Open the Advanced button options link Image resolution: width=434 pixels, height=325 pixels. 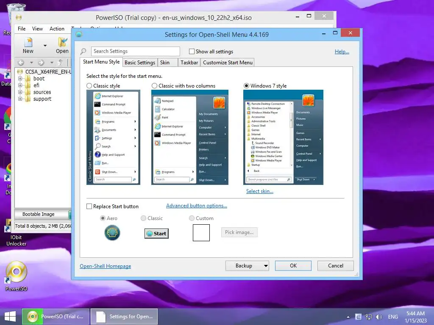[197, 206]
